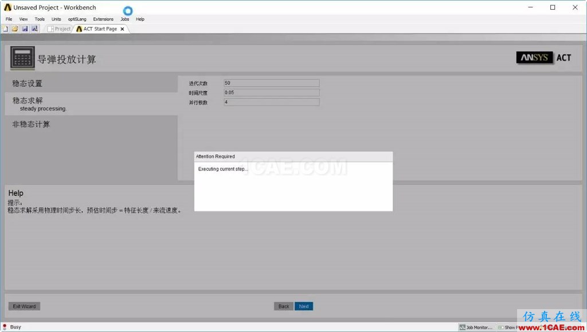Image resolution: width=587 pixels, height=332 pixels.
Task: Click the Save project disk icon
Action: pos(25,29)
